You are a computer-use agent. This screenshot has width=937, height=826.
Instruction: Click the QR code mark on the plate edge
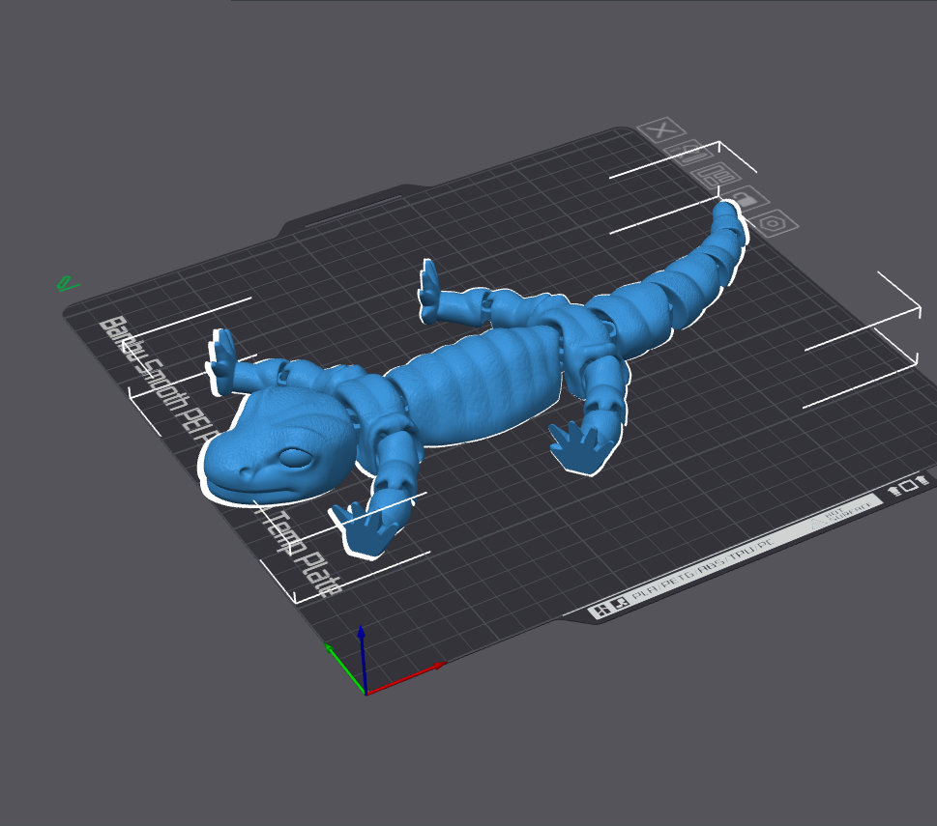[x=620, y=602]
